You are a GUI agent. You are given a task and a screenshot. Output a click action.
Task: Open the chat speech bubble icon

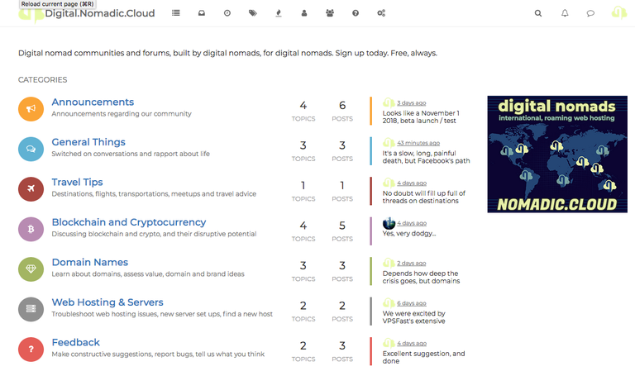point(590,13)
